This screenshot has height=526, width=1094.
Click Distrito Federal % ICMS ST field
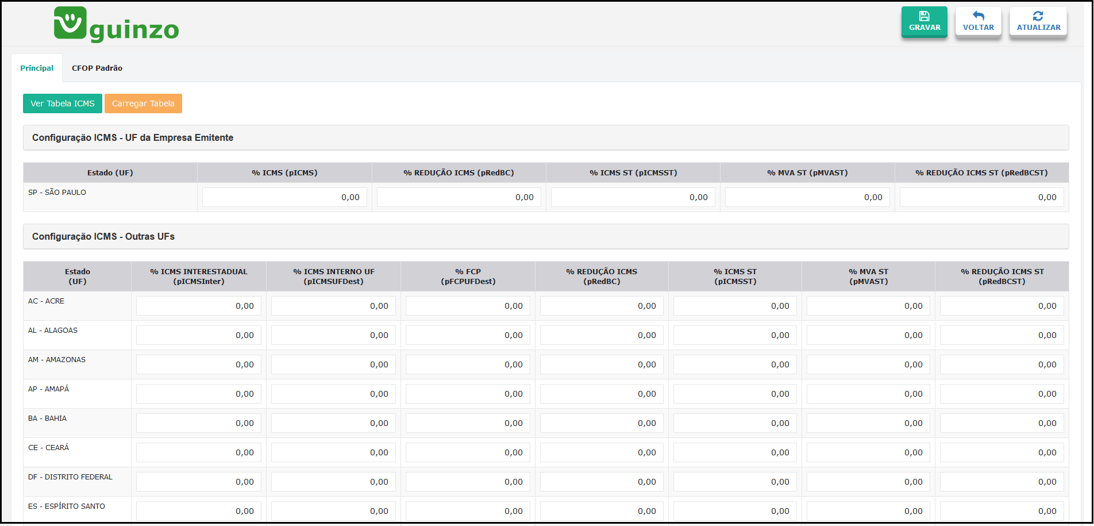(735, 482)
